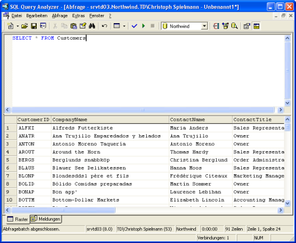Click the query editor scroll down arrow
296x243 pixels.
click(x=288, y=103)
